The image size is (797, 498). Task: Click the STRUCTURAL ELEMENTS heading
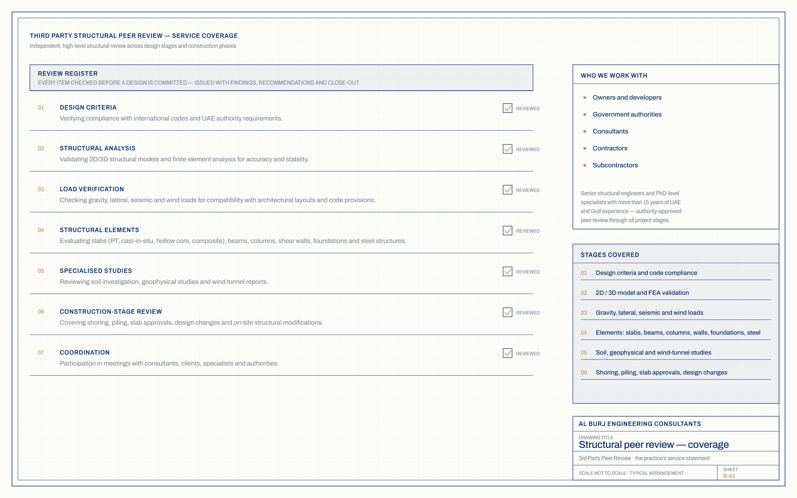point(99,230)
